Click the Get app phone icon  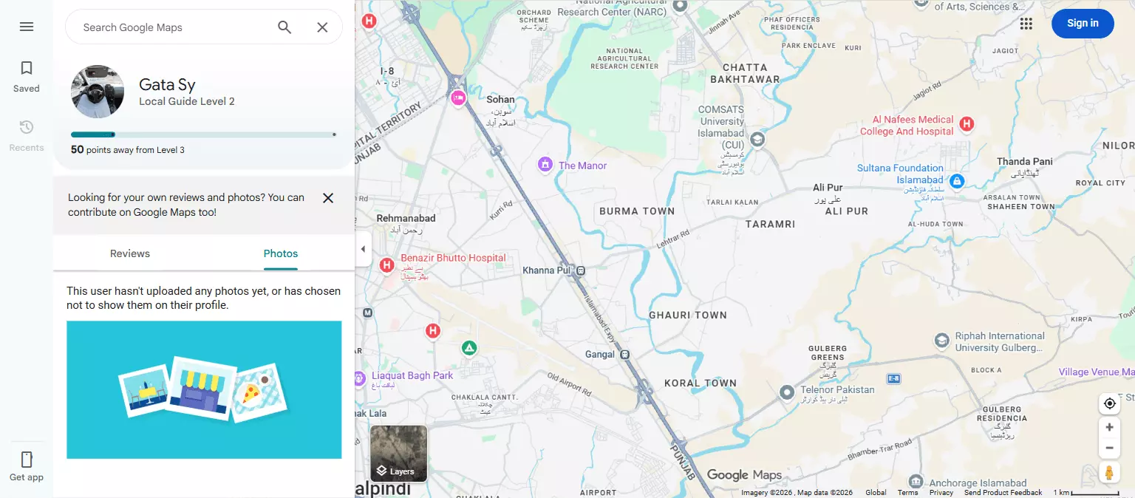[27, 460]
